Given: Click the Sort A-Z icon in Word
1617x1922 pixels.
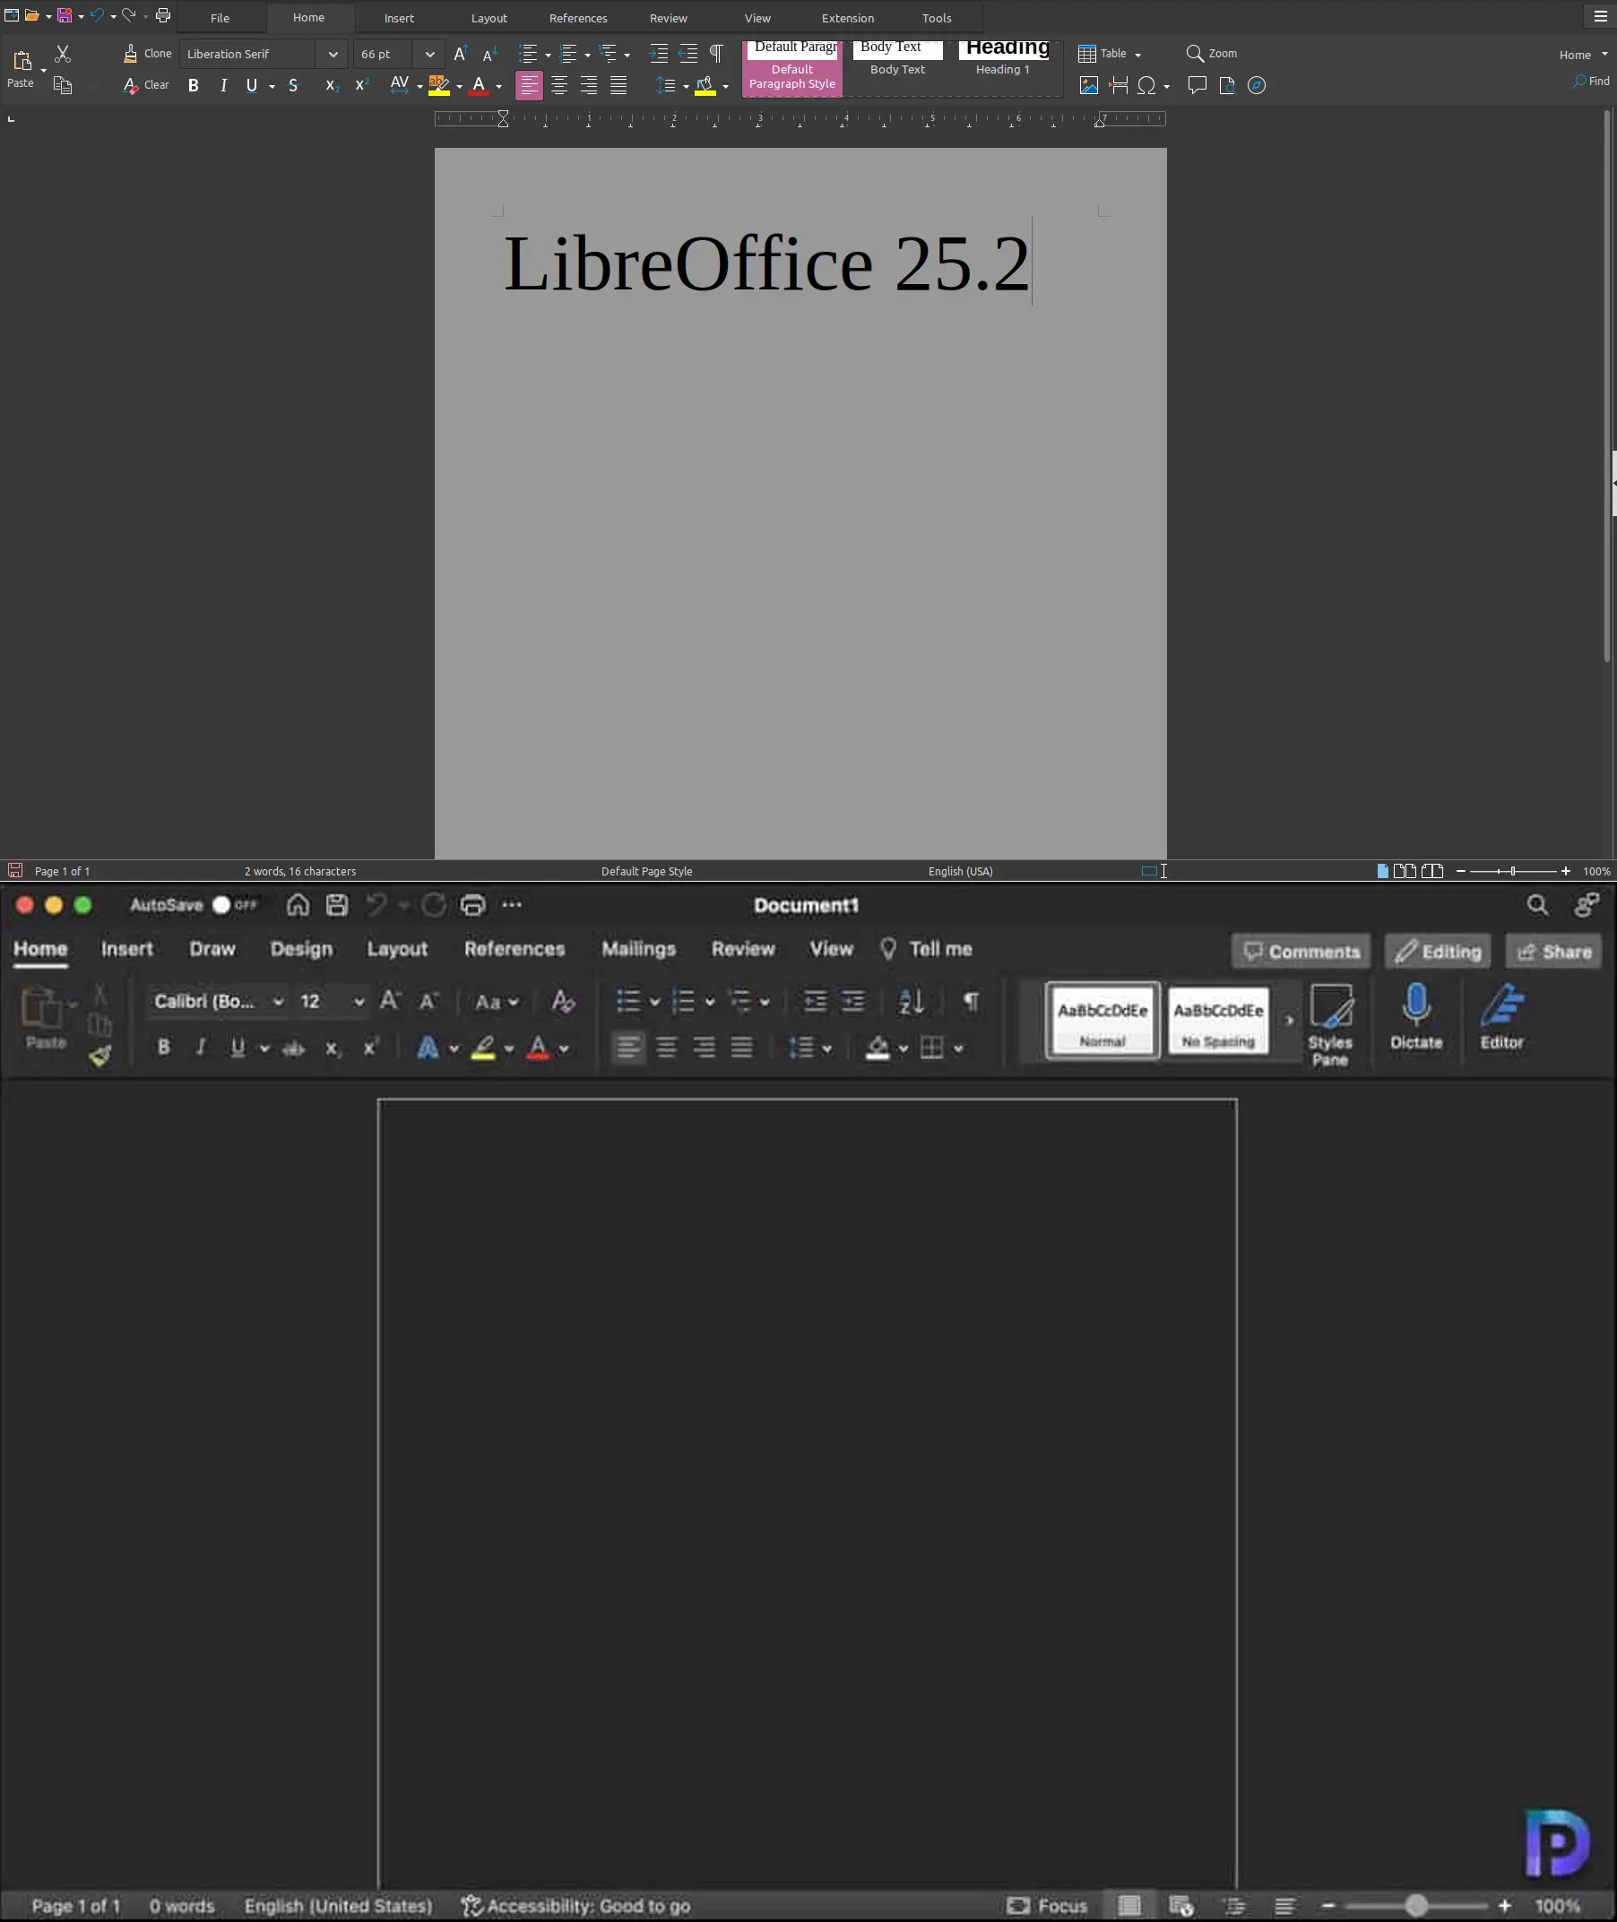Looking at the screenshot, I should [911, 1001].
